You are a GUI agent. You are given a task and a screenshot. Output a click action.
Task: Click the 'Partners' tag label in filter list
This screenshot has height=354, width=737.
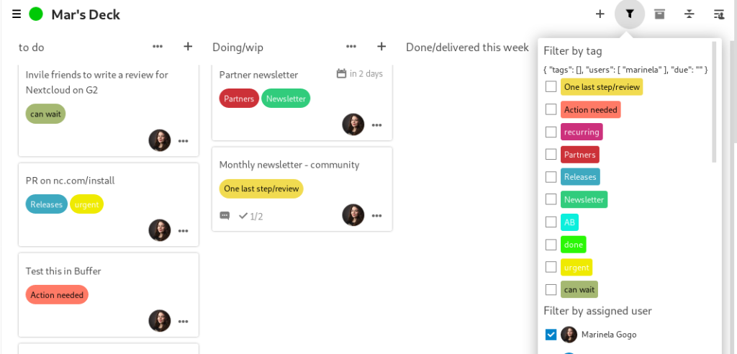[x=579, y=155]
